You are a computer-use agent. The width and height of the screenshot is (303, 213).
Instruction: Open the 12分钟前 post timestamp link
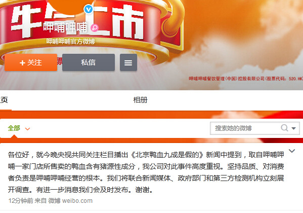tap(21, 201)
